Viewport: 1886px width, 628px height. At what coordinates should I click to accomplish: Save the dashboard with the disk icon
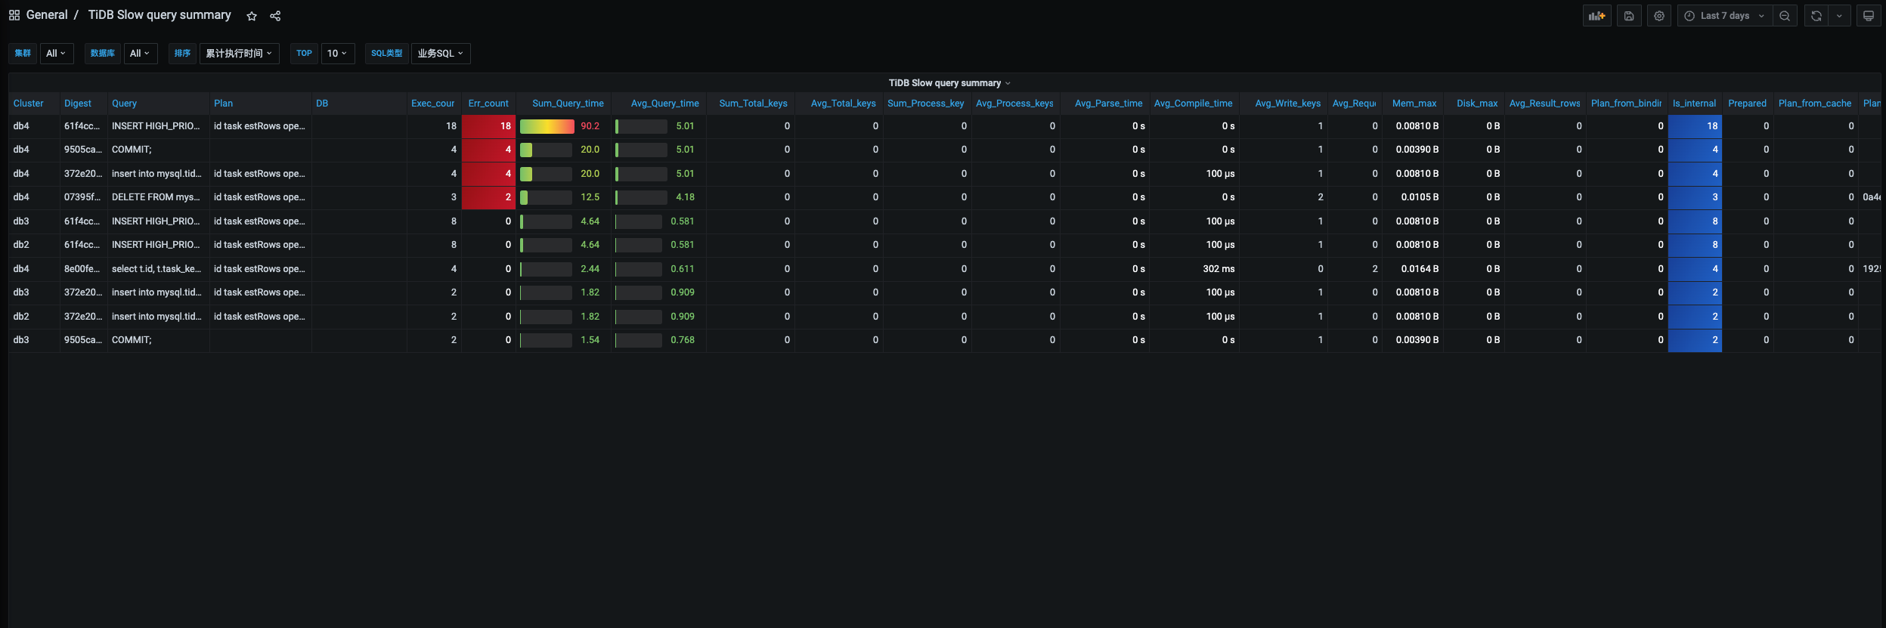click(x=1629, y=16)
